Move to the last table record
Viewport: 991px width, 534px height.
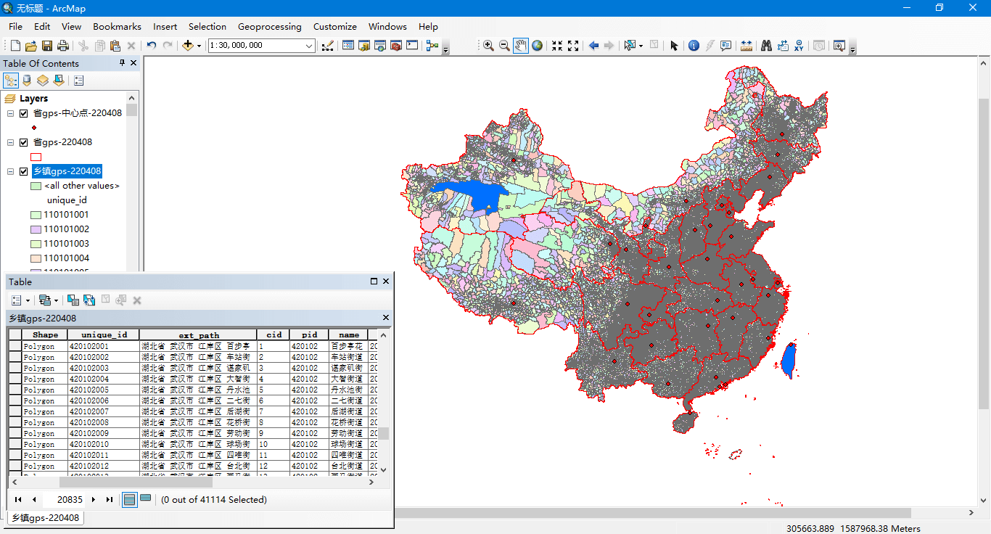110,500
